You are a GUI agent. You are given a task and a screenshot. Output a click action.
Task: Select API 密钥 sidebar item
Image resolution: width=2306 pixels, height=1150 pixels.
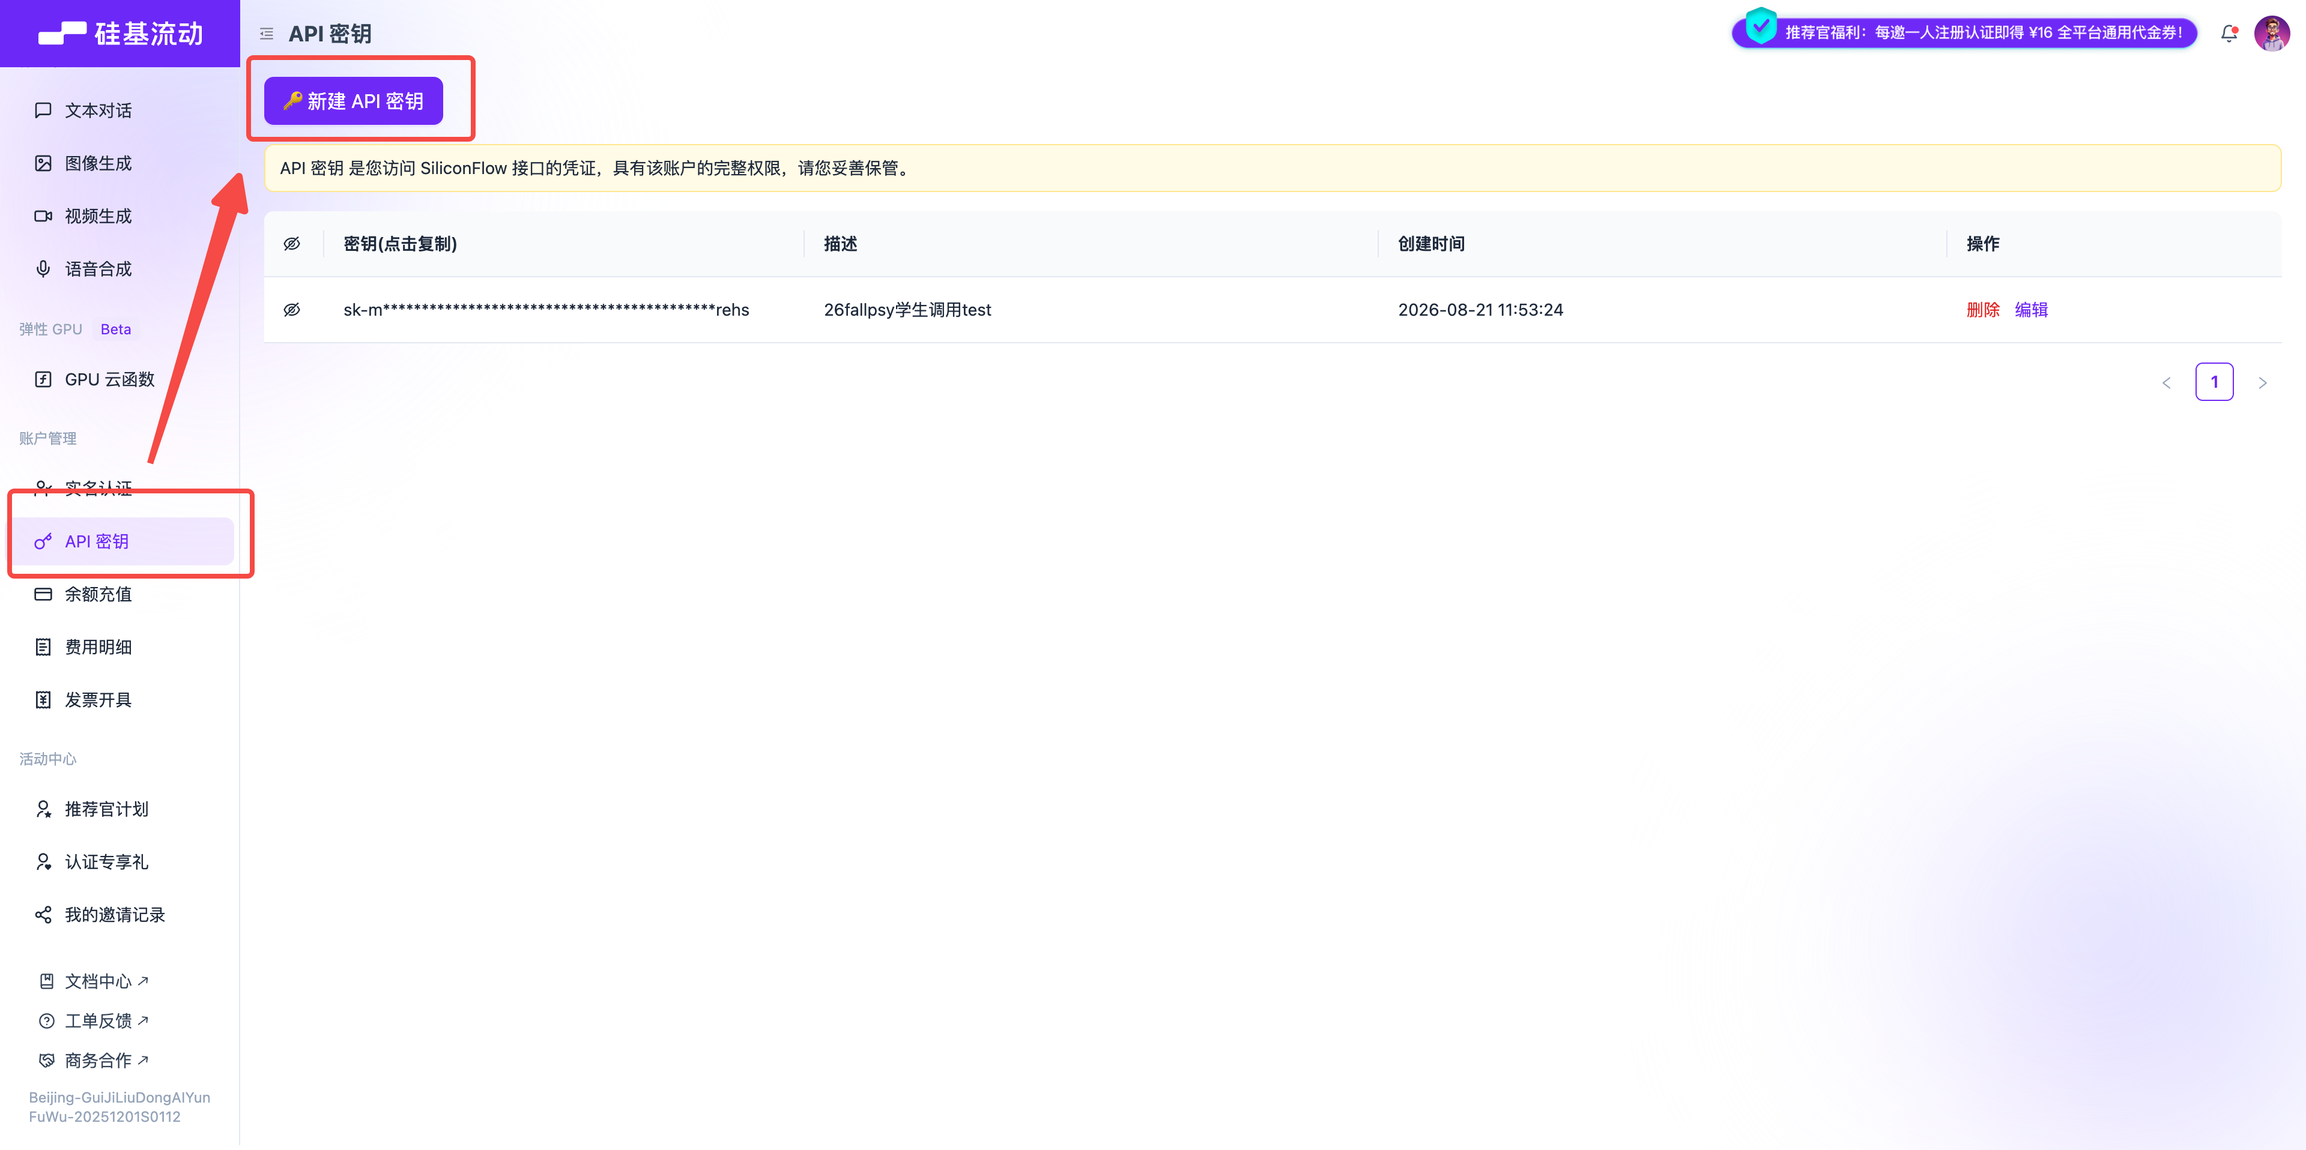coord(123,541)
